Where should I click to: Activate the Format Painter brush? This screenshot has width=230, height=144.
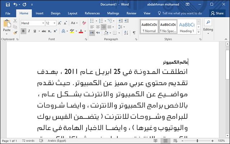(15, 33)
